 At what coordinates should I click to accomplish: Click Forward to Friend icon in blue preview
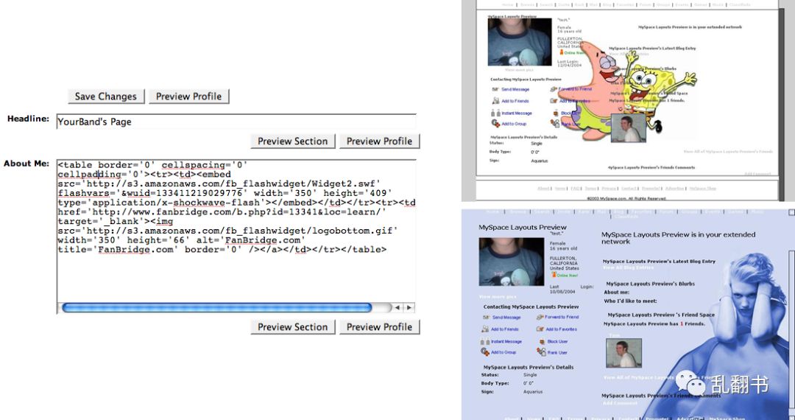540,318
